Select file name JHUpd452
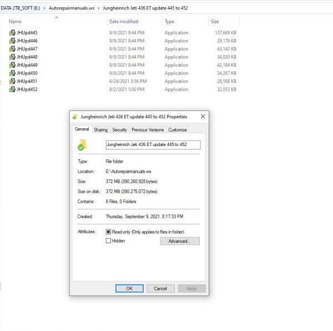 [27, 89]
